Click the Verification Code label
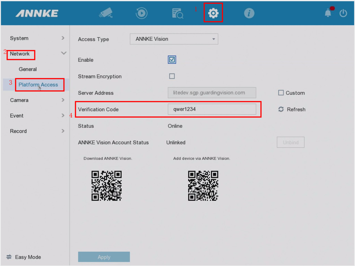The image size is (355, 266). [x=98, y=109]
